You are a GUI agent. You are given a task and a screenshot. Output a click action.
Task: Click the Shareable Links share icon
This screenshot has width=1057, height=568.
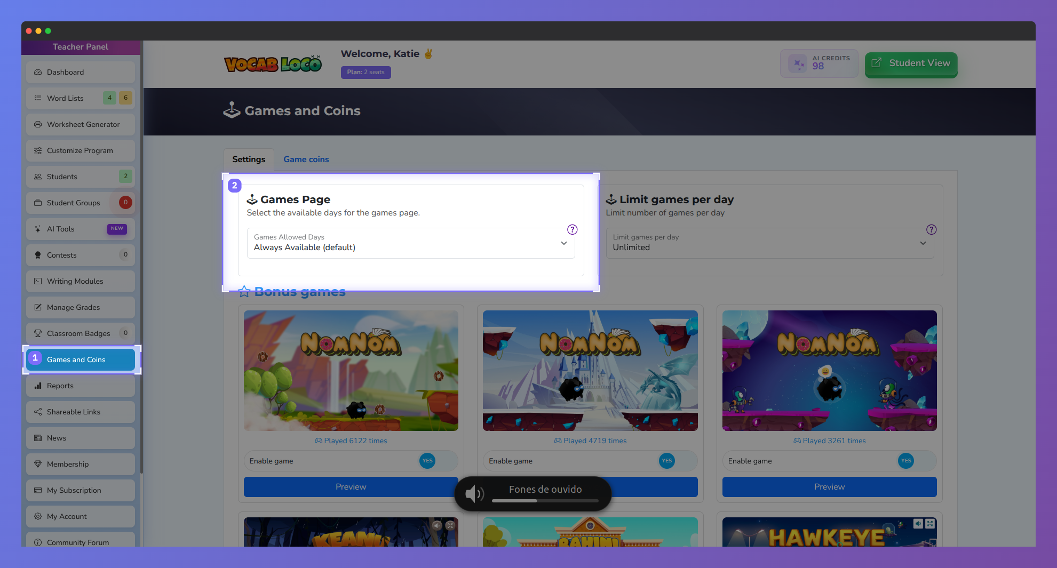pyautogui.click(x=38, y=412)
